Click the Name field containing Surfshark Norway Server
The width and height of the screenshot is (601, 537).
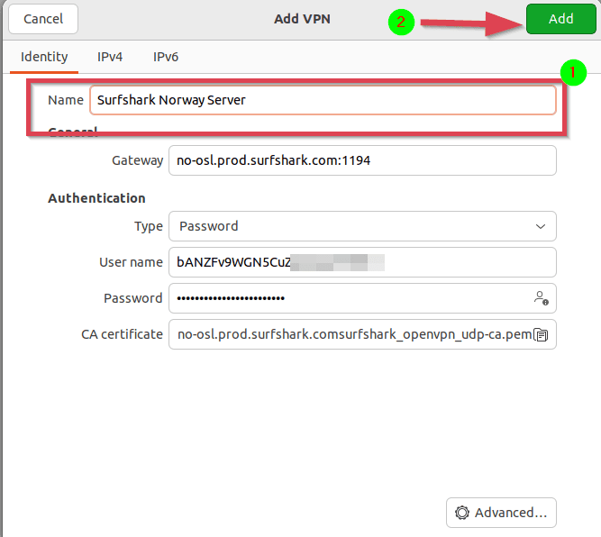323,100
